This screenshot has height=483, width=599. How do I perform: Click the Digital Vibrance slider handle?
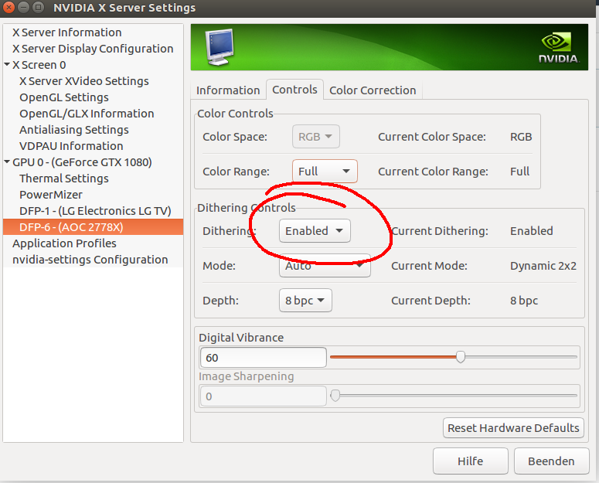coord(461,357)
